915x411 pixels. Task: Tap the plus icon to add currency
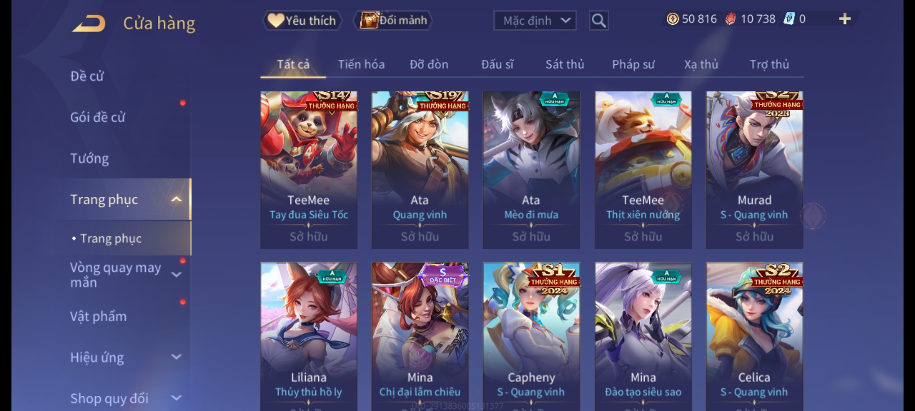(845, 19)
